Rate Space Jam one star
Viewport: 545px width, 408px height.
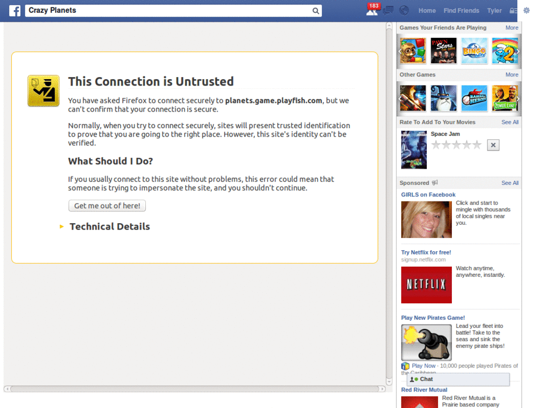point(435,144)
